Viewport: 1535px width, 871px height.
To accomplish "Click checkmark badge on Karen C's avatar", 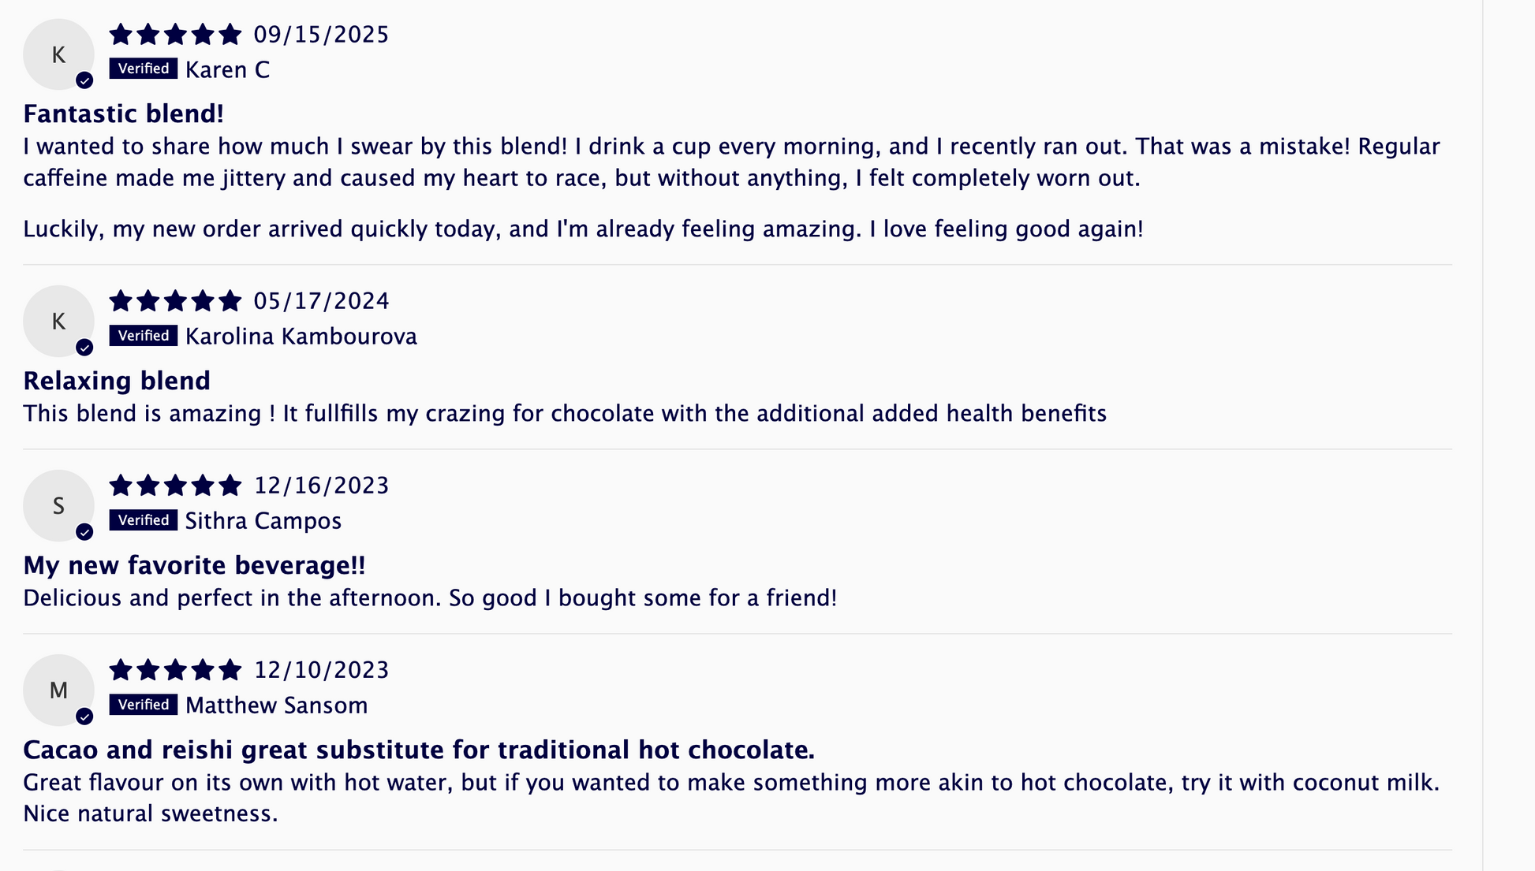I will pos(84,80).
